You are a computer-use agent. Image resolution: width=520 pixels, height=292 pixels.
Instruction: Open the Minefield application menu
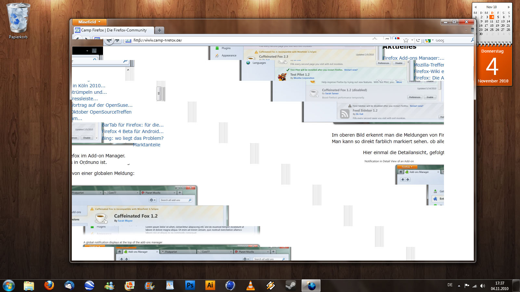pos(89,22)
